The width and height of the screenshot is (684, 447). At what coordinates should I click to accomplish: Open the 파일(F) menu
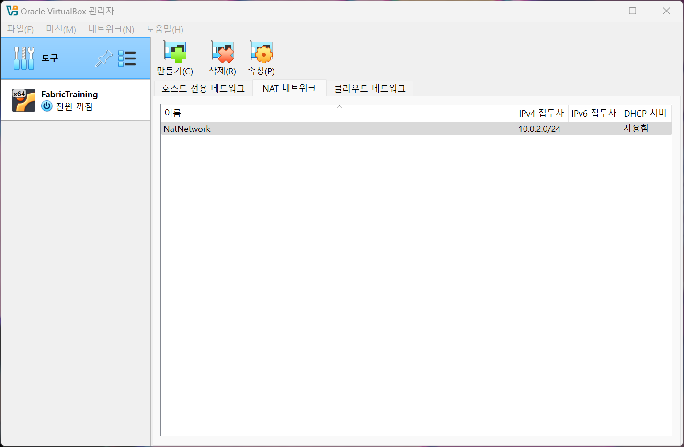coord(20,29)
